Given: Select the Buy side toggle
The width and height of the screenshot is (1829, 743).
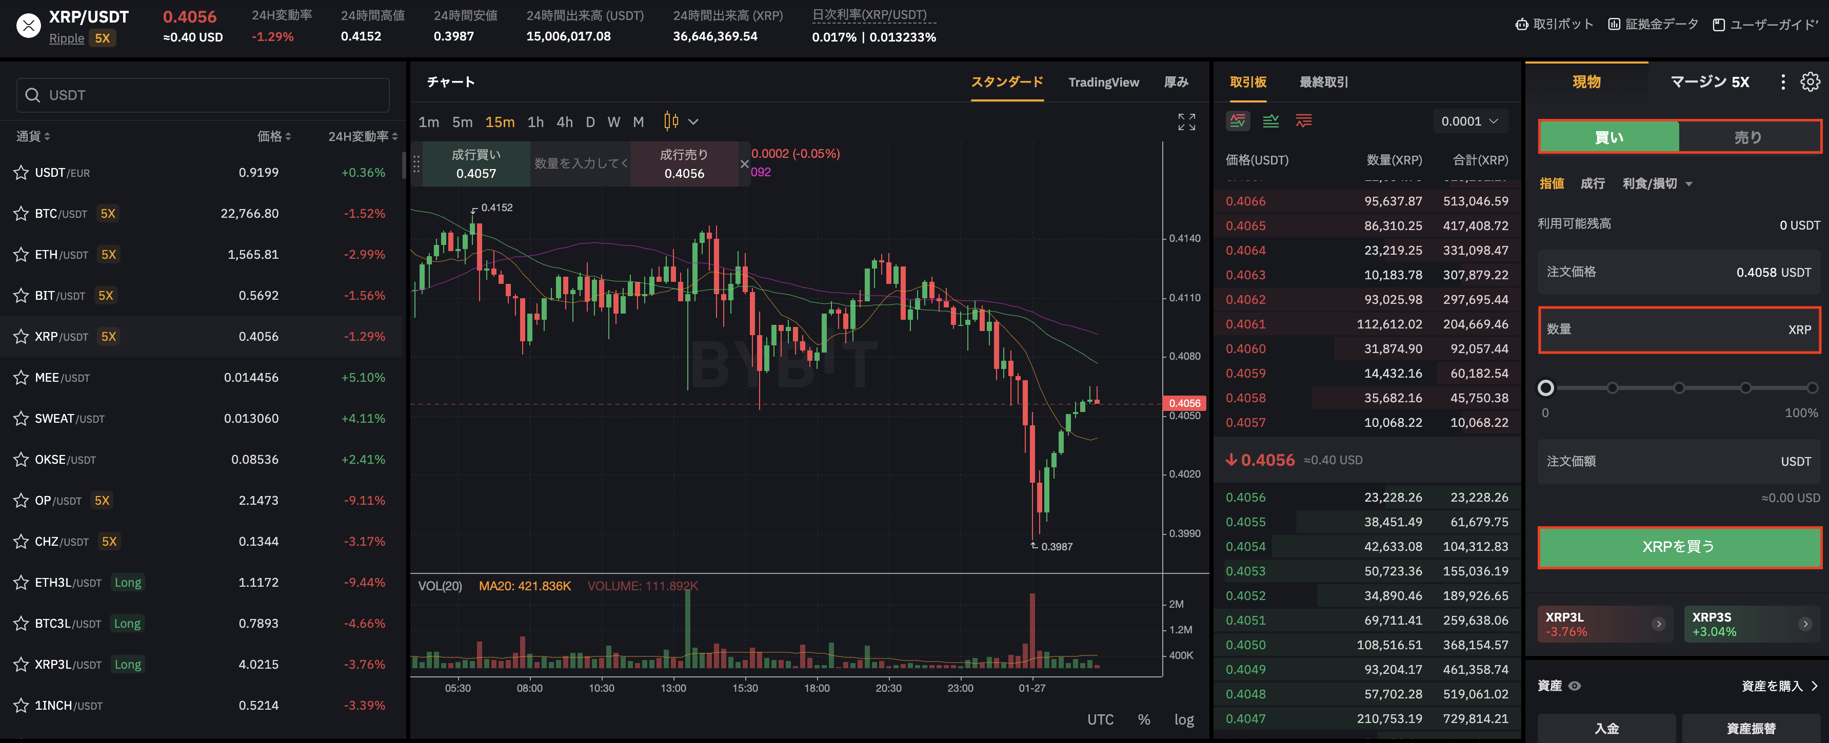Looking at the screenshot, I should [x=1609, y=137].
